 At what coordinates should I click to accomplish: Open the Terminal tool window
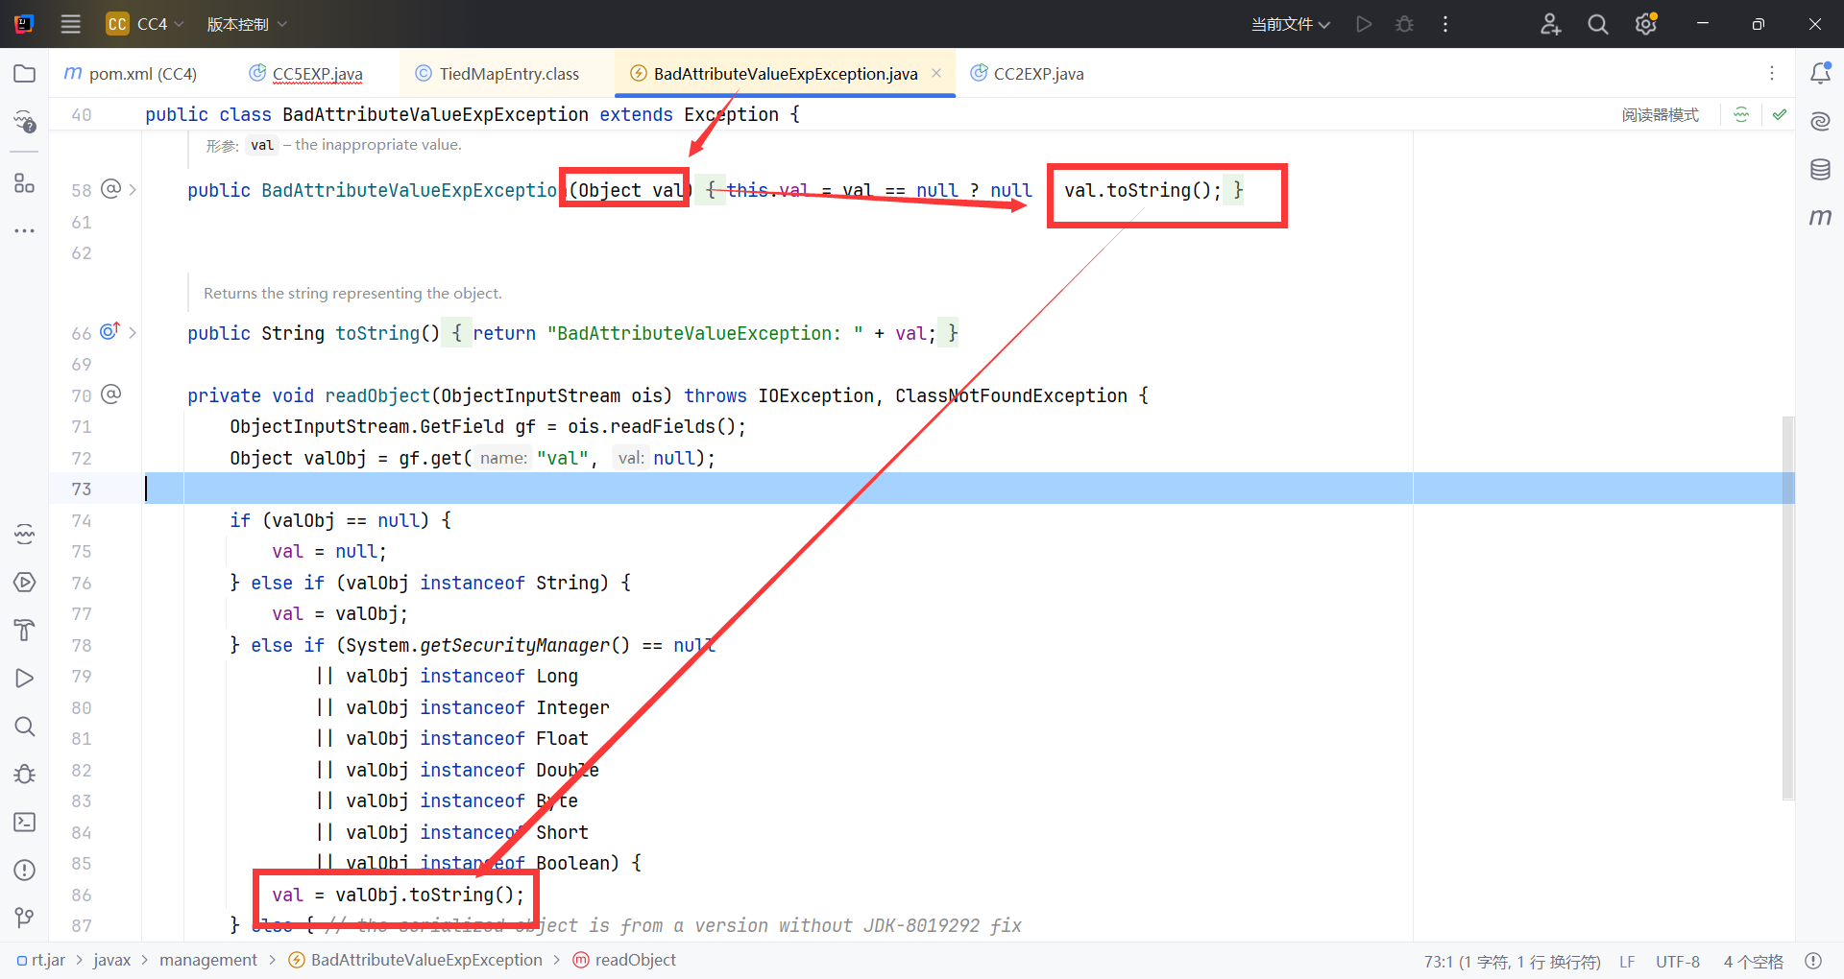tap(25, 823)
